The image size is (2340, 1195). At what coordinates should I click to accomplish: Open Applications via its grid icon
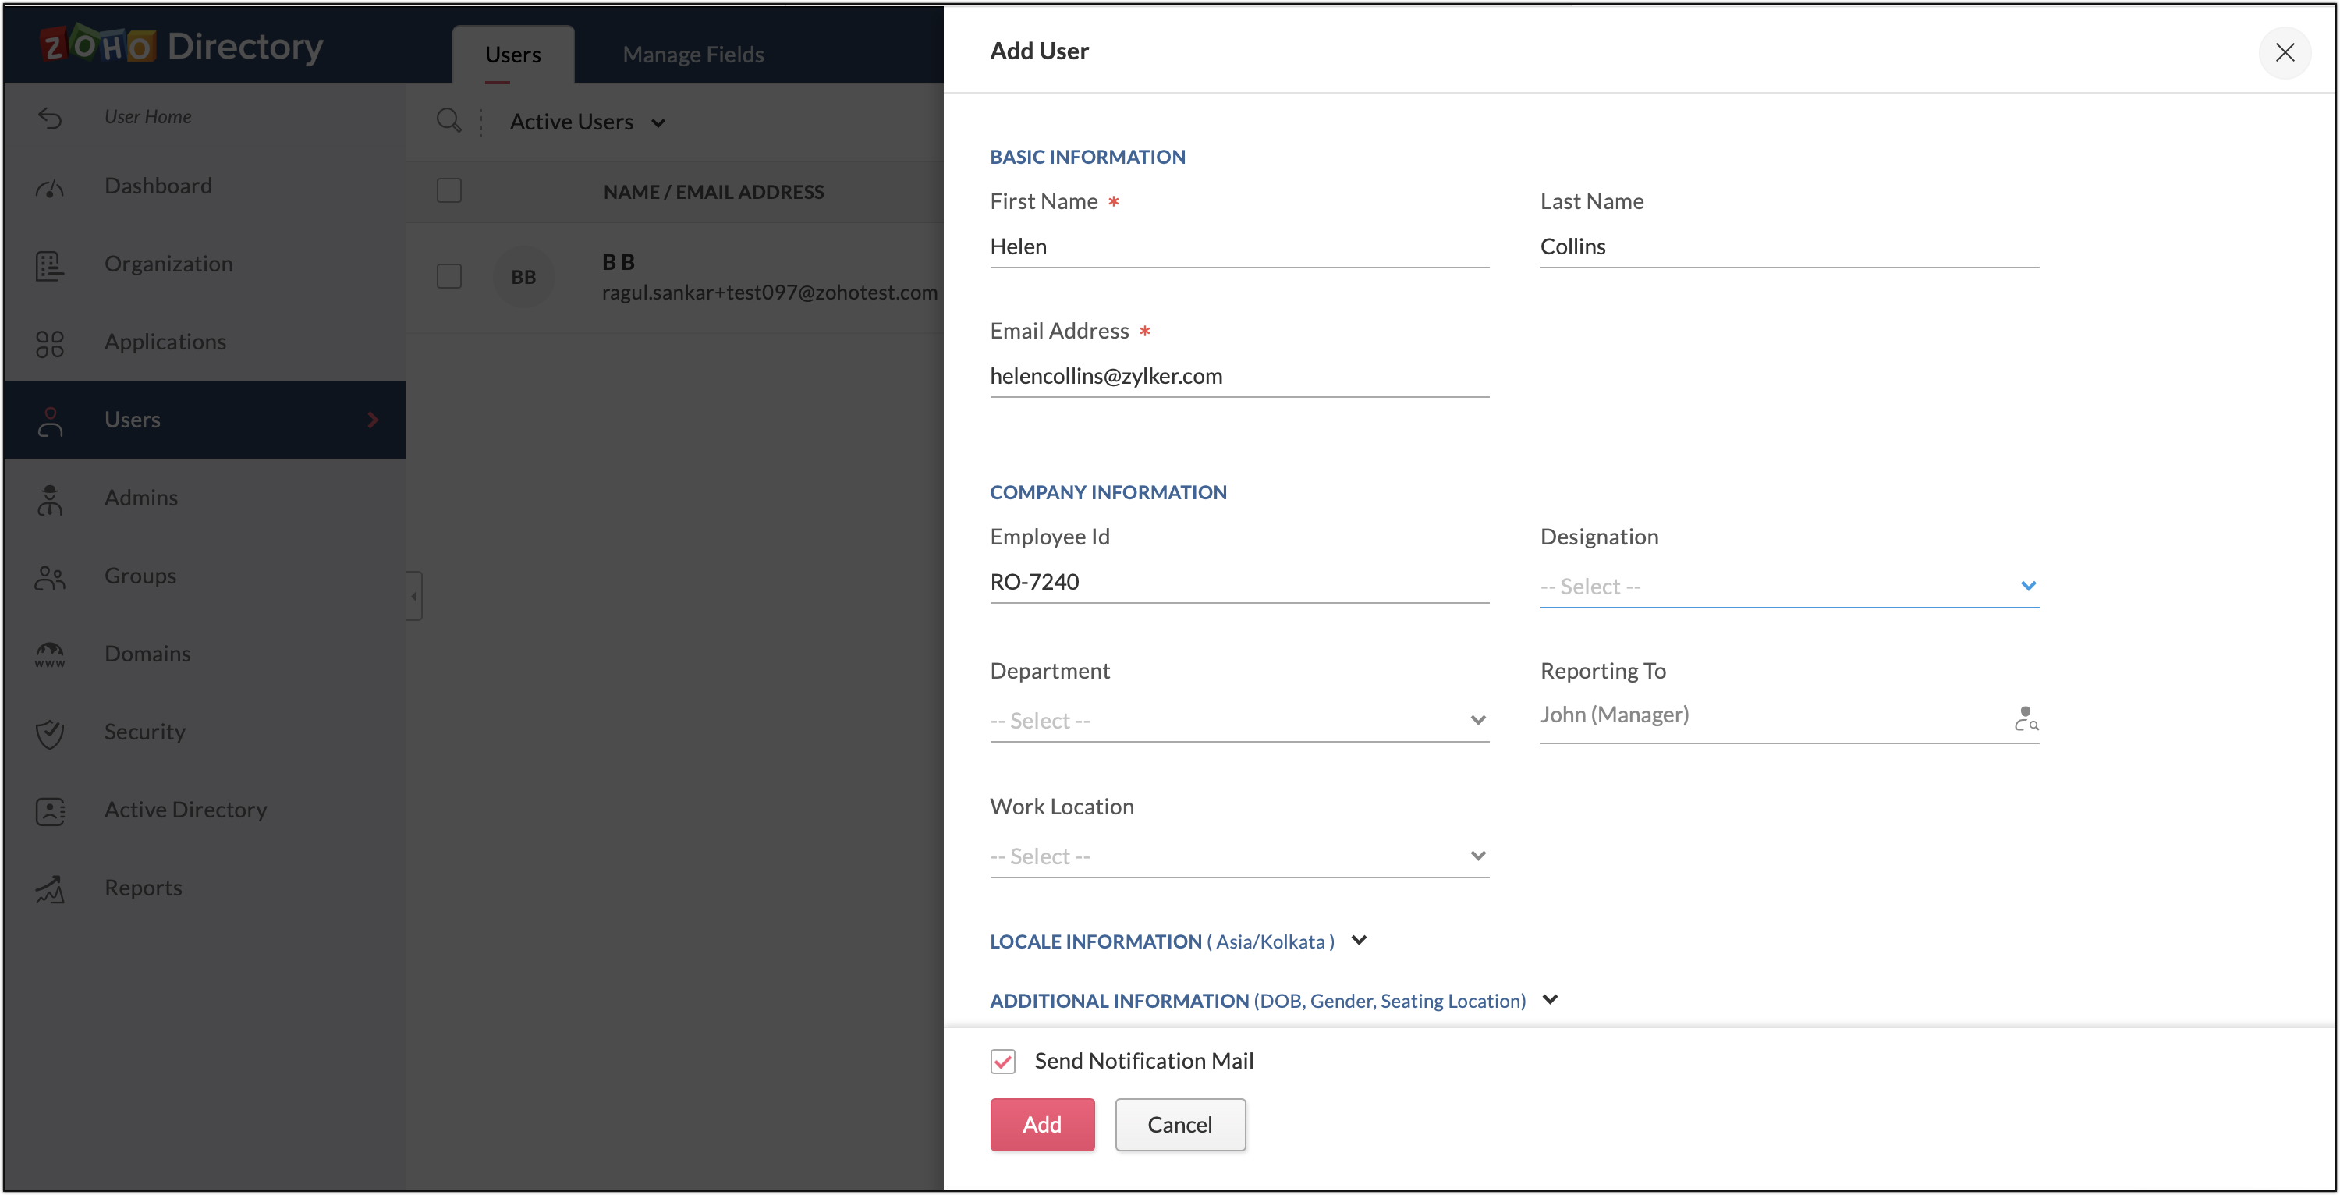(x=50, y=343)
